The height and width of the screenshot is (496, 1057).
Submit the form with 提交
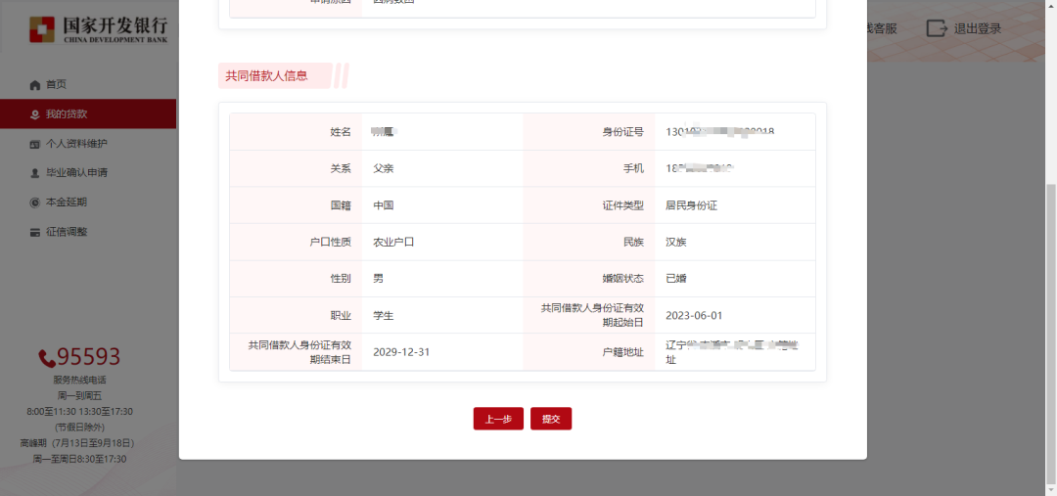[x=551, y=419]
